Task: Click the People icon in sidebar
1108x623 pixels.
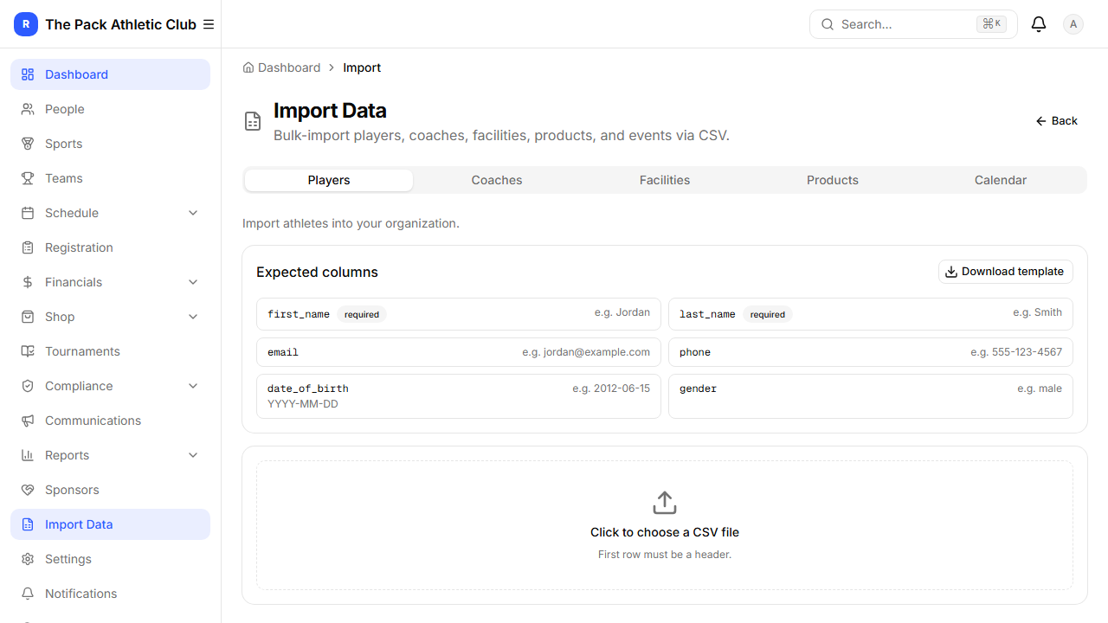Action: [28, 109]
